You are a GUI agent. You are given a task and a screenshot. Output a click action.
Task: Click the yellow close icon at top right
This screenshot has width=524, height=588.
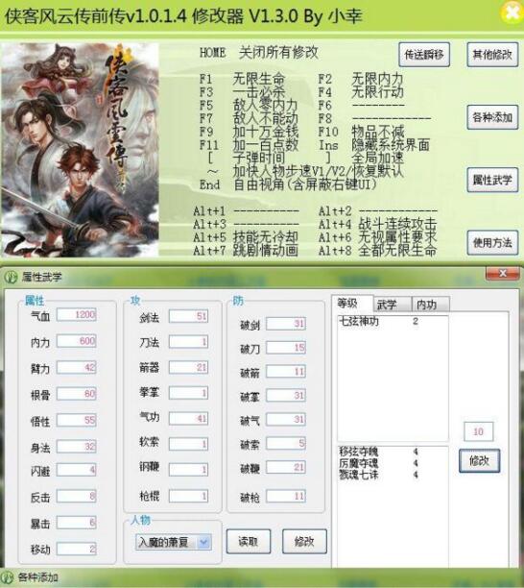pos(512,12)
